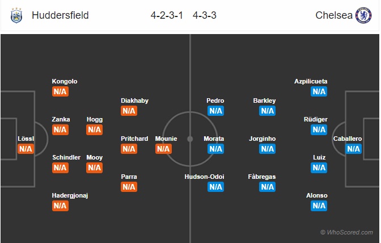The height and width of the screenshot is (243, 381).
Task: Open Hudson-Odoi's rating badge
Action: pos(216,187)
